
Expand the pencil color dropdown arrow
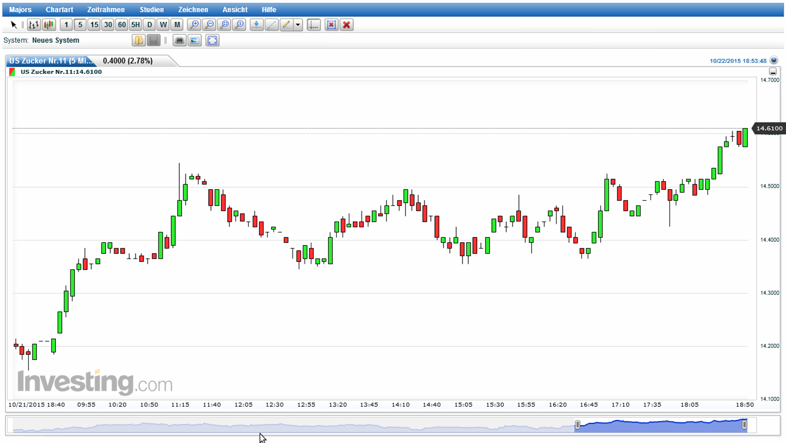pyautogui.click(x=298, y=25)
